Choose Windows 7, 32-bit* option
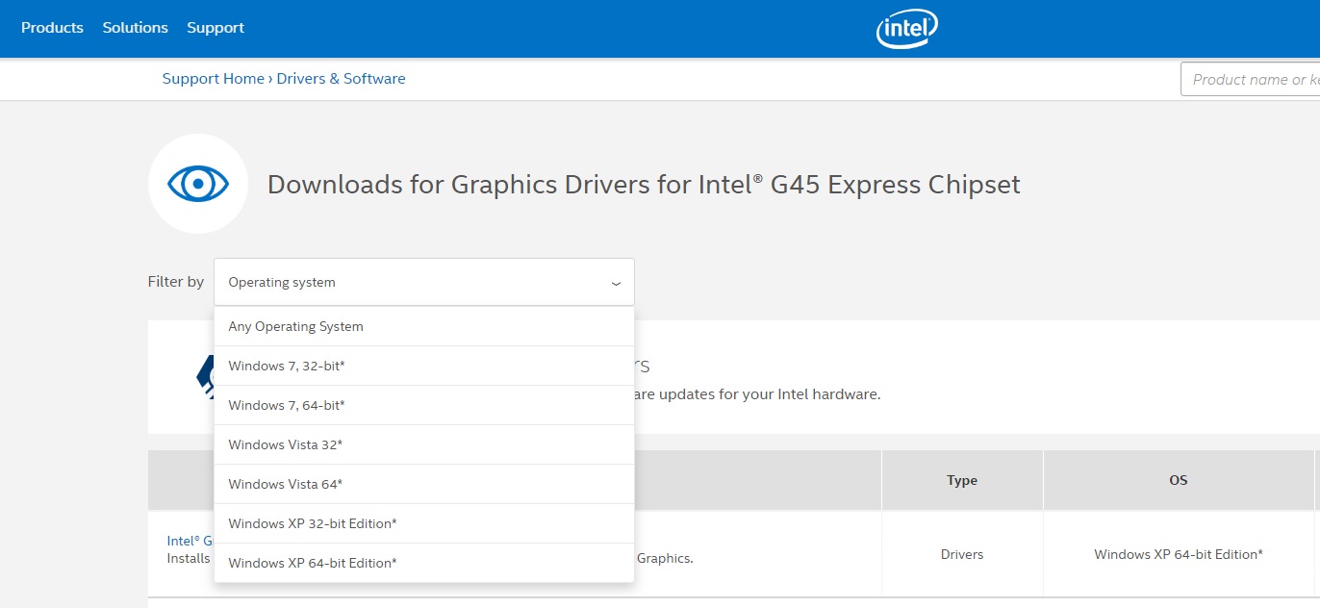The image size is (1320, 608). (x=424, y=367)
